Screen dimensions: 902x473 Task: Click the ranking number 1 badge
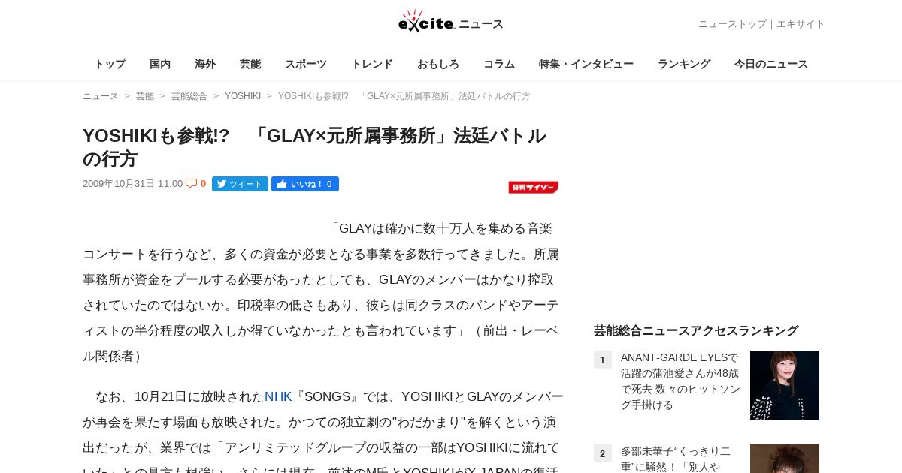(603, 360)
